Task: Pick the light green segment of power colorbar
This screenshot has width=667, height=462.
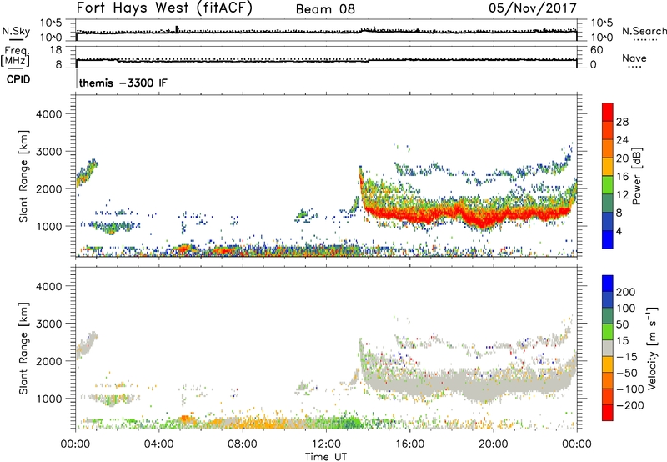Action: pyautogui.click(x=608, y=185)
